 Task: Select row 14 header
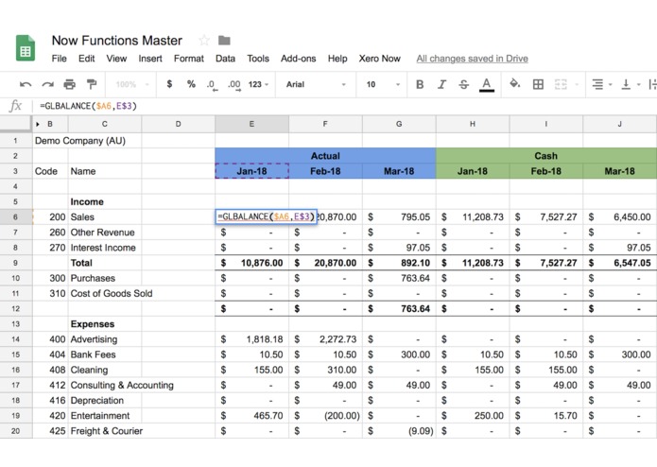point(15,339)
